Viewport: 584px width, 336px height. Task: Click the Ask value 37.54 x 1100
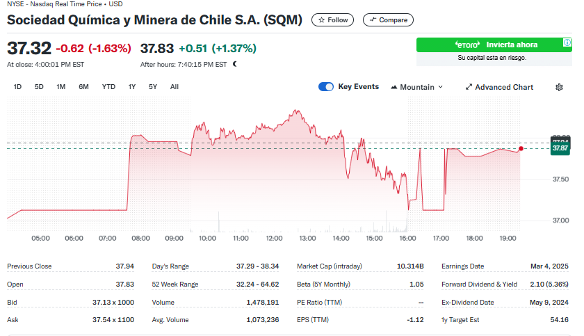click(x=113, y=319)
